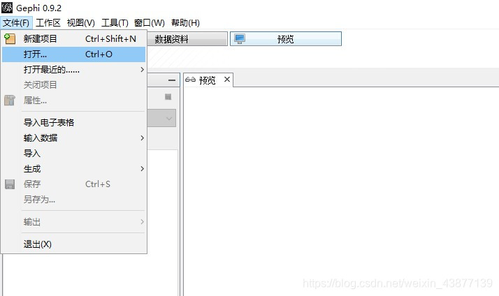Click the 属性... menu entry
499x296 pixels.
pyautogui.click(x=74, y=101)
